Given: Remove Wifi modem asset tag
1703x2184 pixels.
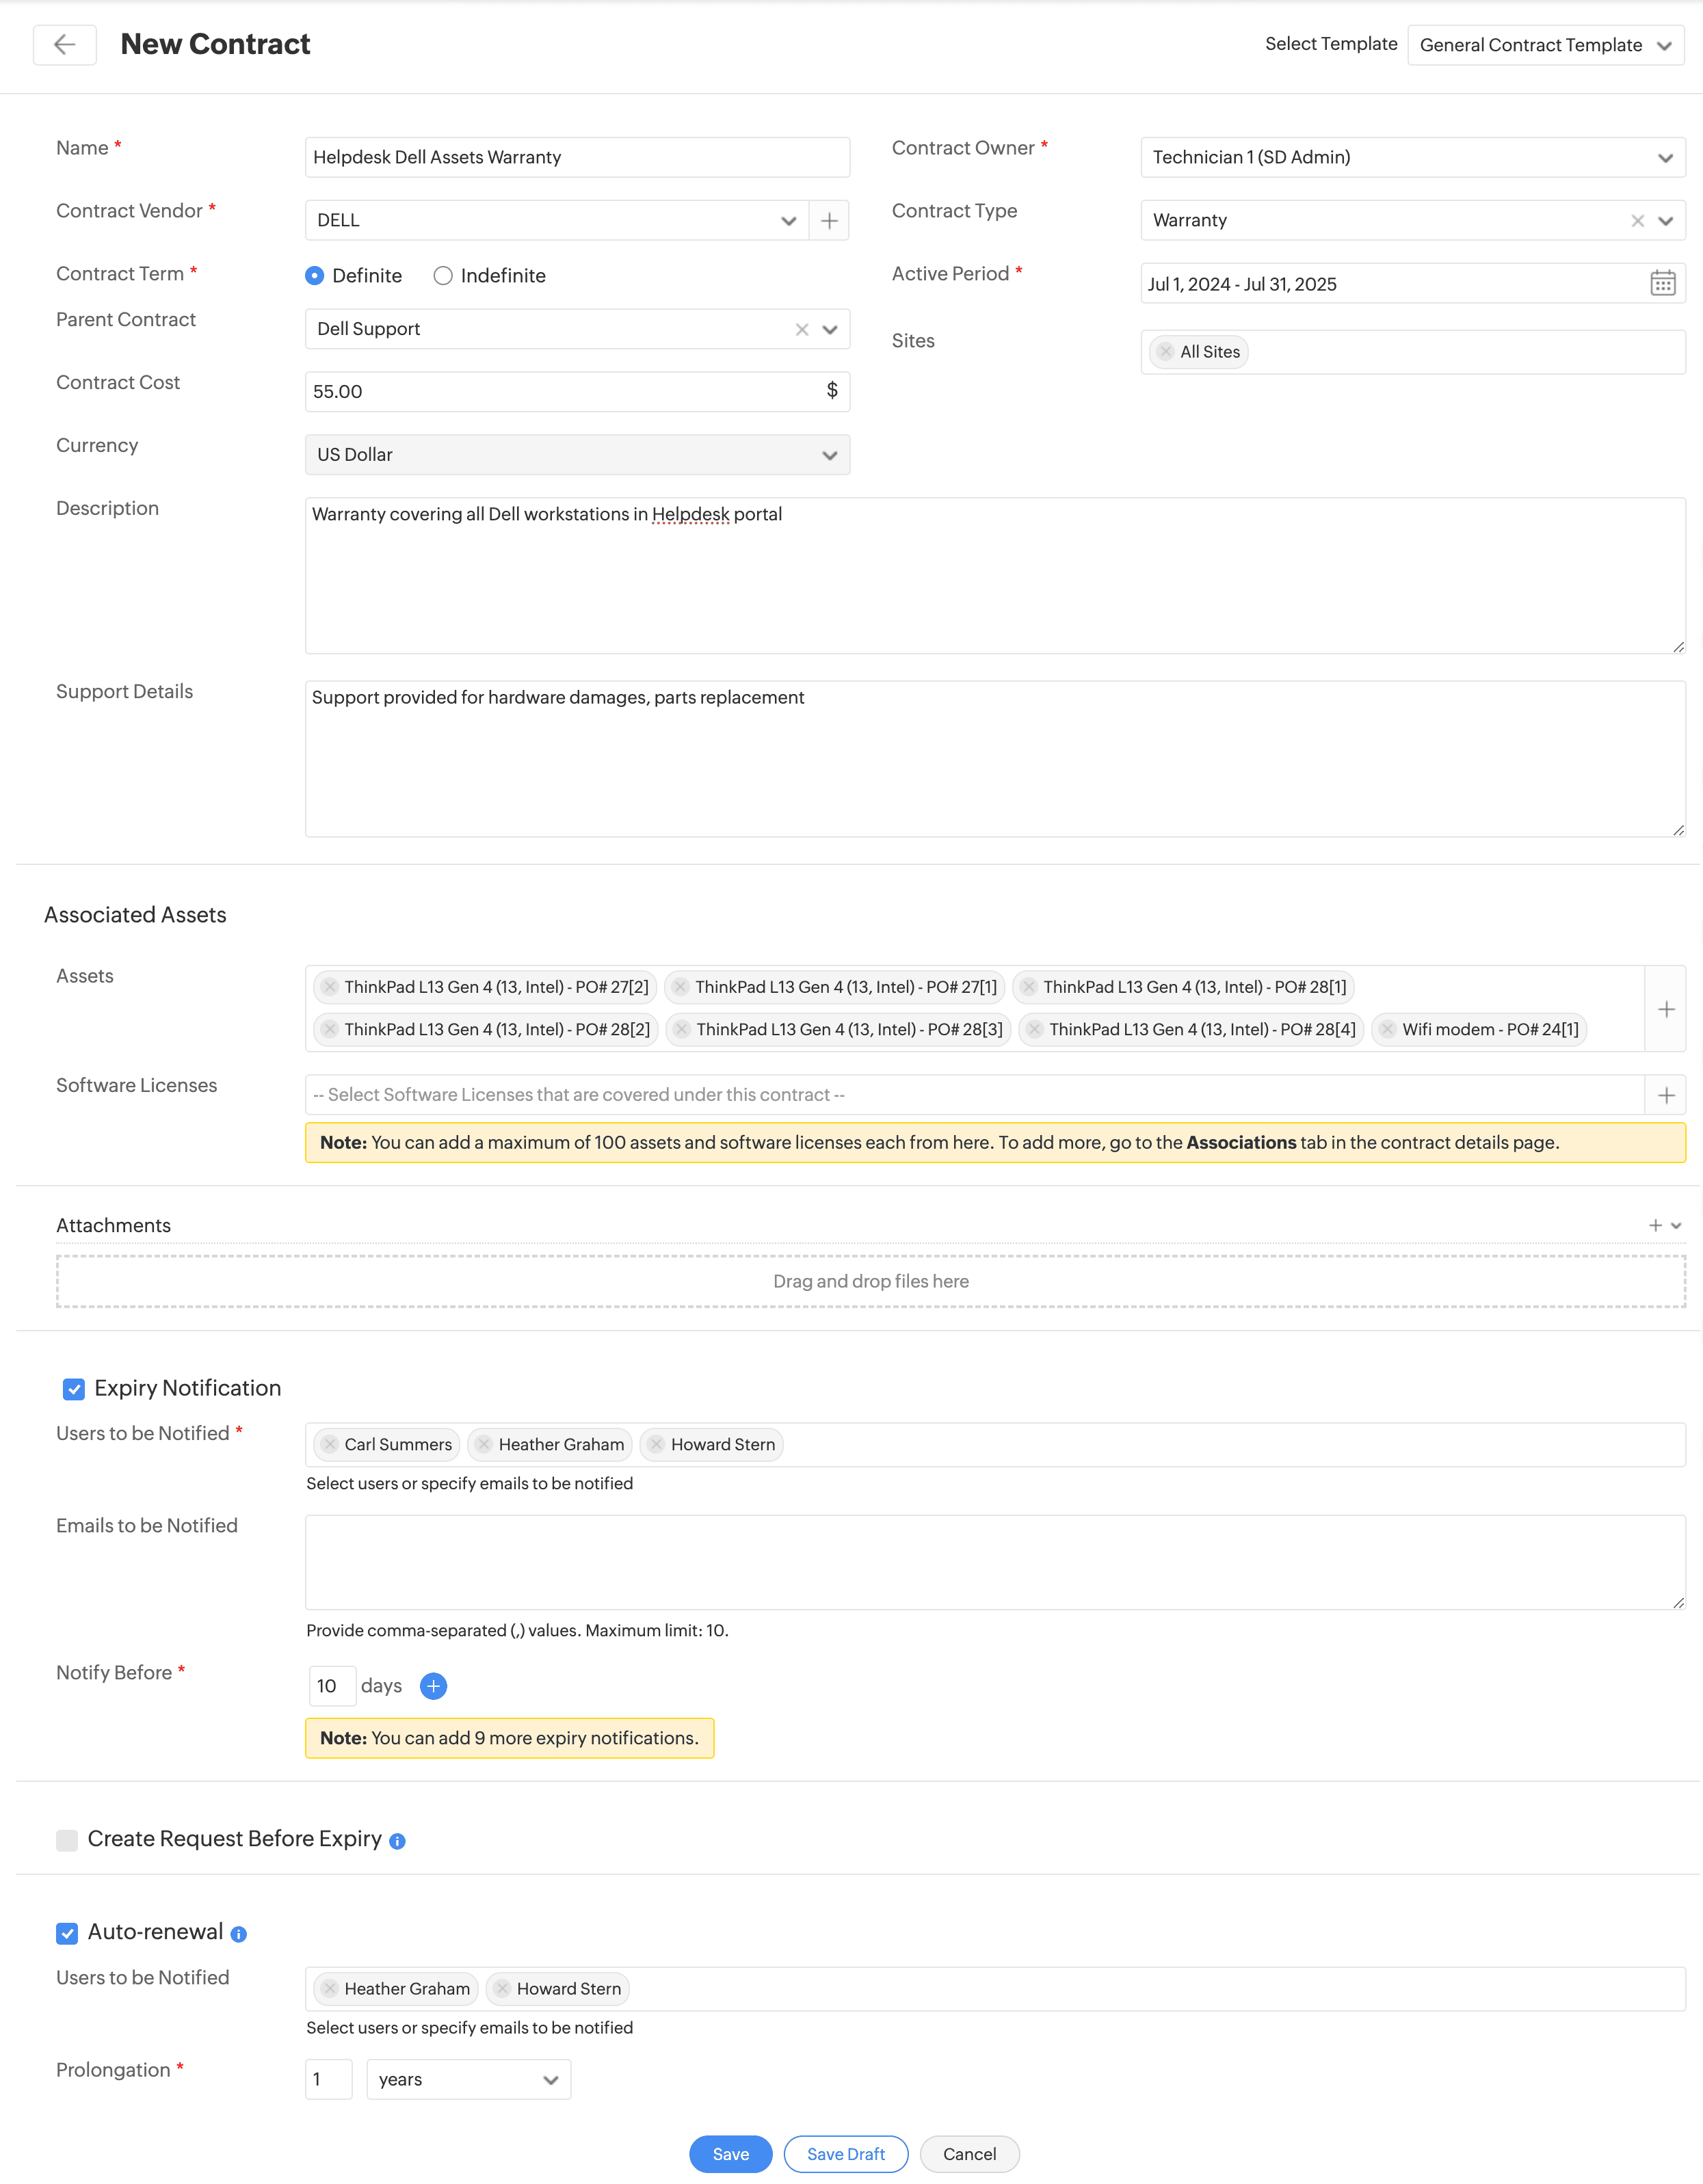Looking at the screenshot, I should [x=1388, y=1029].
